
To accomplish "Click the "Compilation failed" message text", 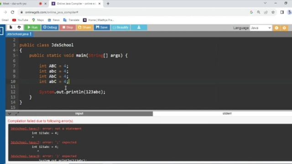I will tap(41, 121).
